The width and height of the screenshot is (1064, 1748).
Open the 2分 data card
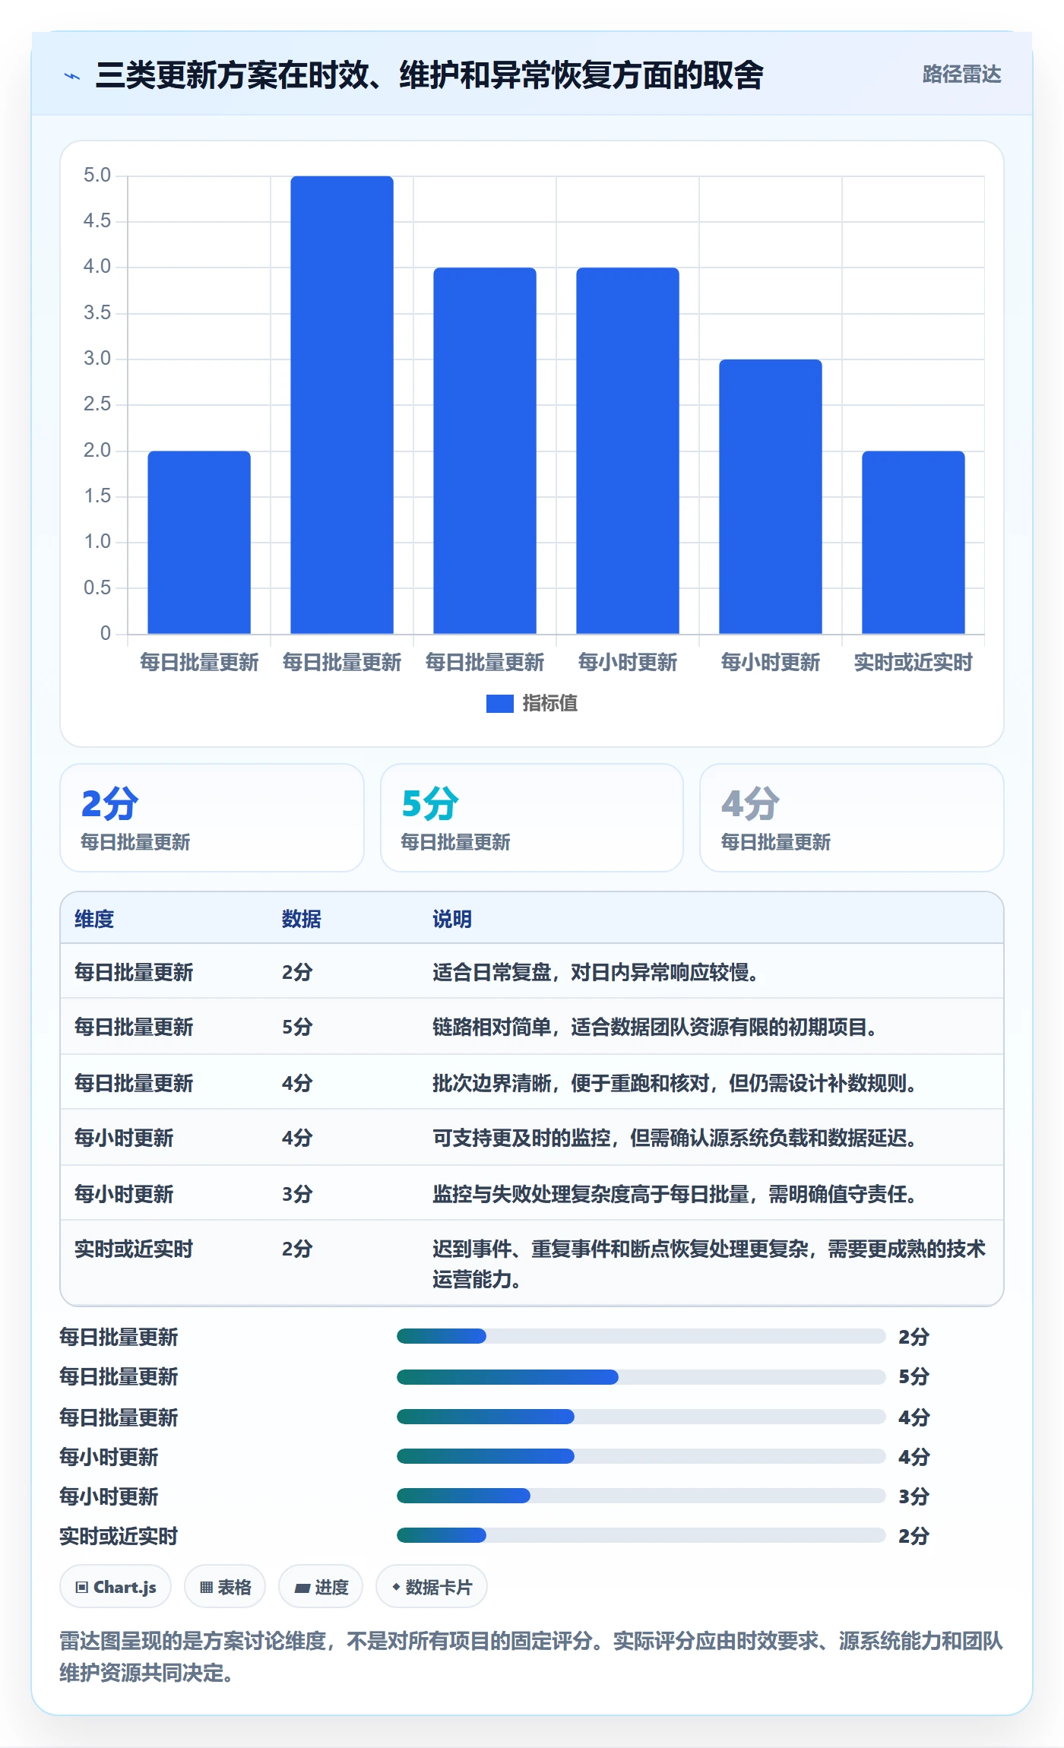(212, 818)
